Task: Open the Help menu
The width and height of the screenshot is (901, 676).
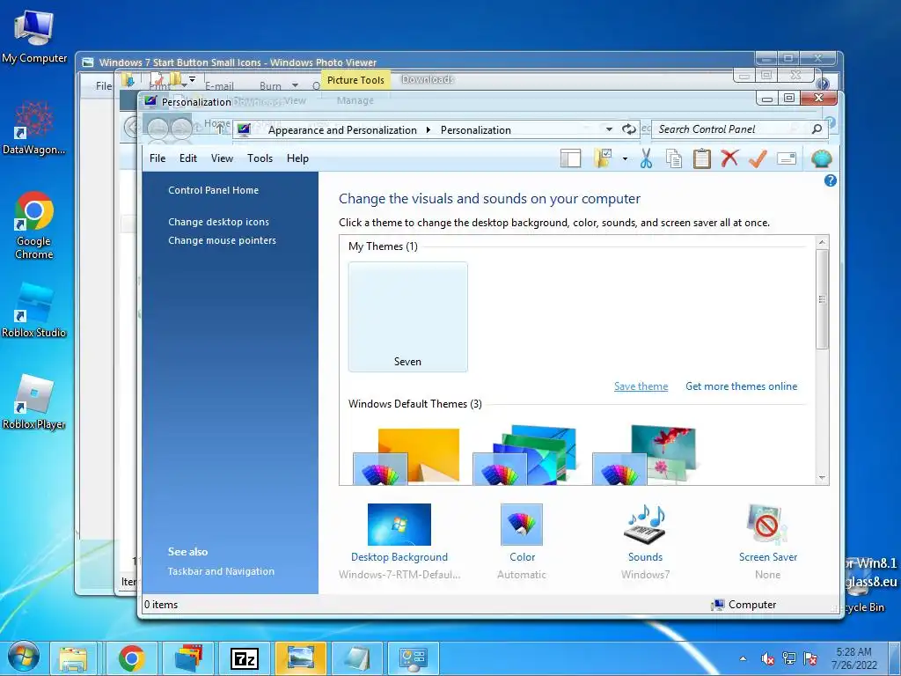Action: (297, 158)
